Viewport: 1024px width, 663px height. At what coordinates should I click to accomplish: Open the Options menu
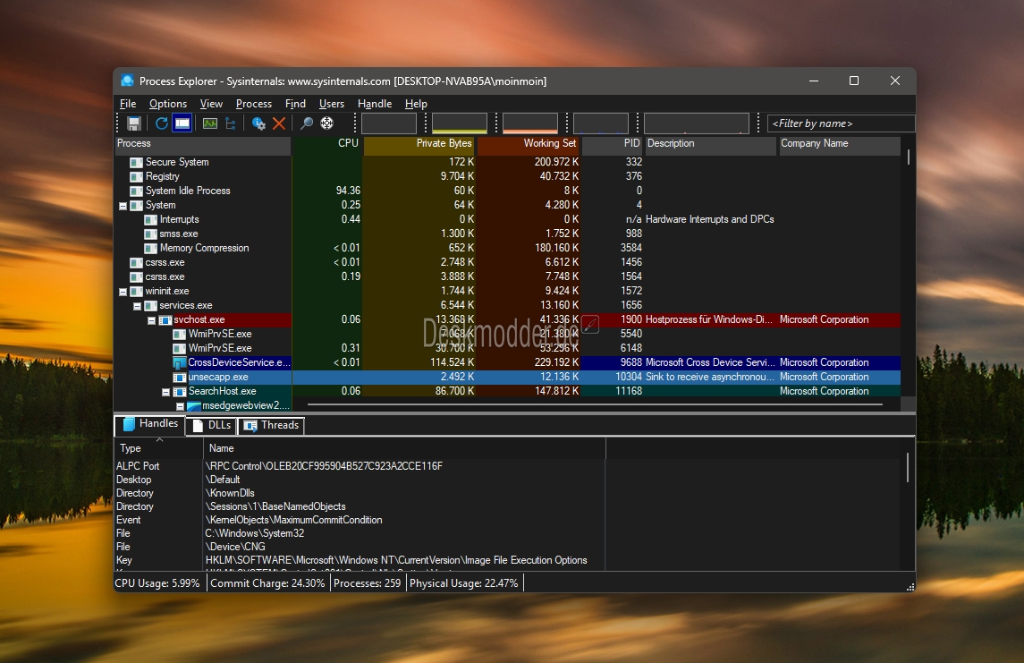pyautogui.click(x=167, y=104)
